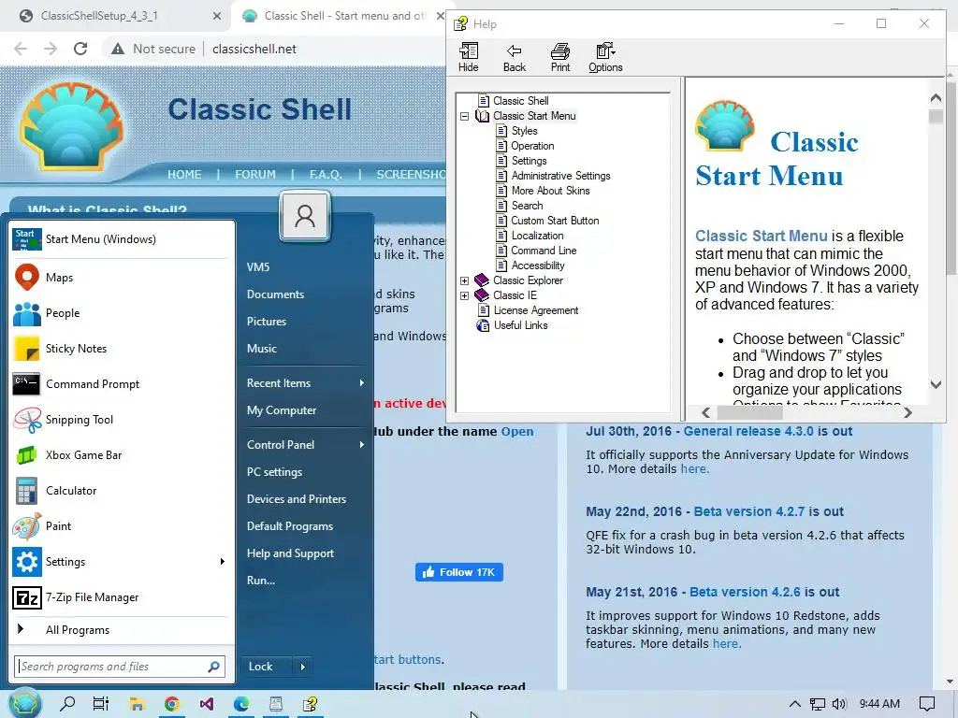Print the current Help topic
The height and width of the screenshot is (718, 958).
[560, 57]
